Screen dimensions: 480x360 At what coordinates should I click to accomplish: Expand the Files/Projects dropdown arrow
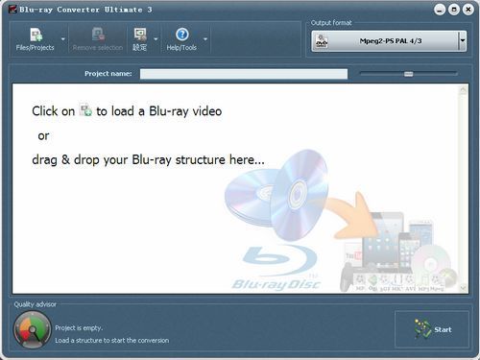click(x=63, y=39)
